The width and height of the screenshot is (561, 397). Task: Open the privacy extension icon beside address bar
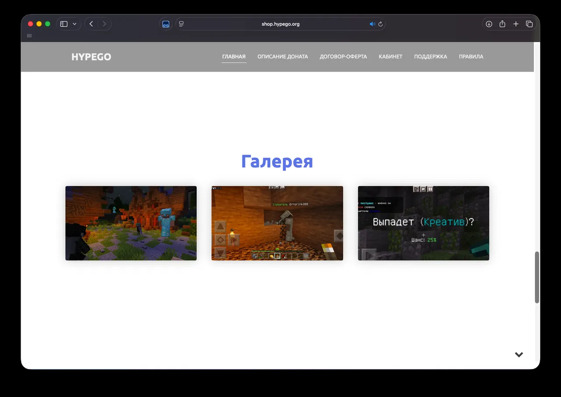(x=166, y=24)
